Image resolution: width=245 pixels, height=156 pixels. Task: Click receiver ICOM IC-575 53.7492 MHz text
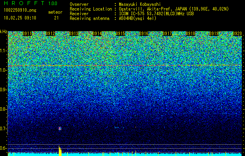(x=156, y=14)
